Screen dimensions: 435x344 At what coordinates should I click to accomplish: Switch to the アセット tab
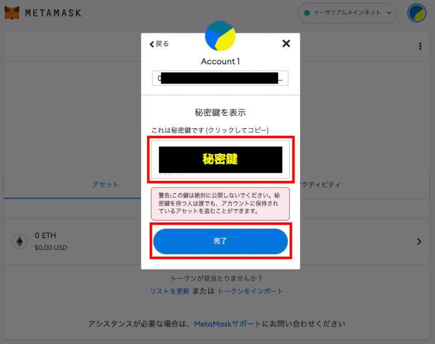[x=105, y=185]
